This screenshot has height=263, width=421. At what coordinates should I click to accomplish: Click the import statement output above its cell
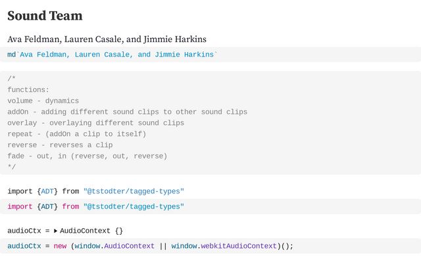tap(95, 191)
